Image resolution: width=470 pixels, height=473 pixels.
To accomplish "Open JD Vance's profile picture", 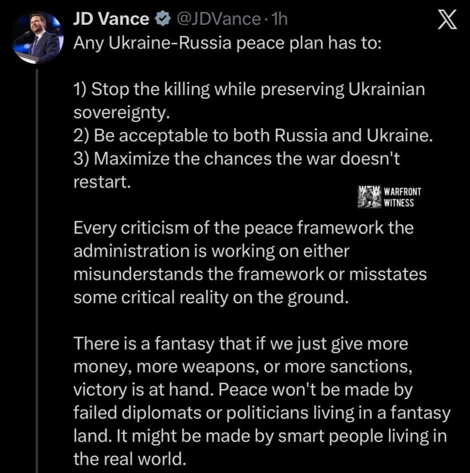I will tap(37, 36).
